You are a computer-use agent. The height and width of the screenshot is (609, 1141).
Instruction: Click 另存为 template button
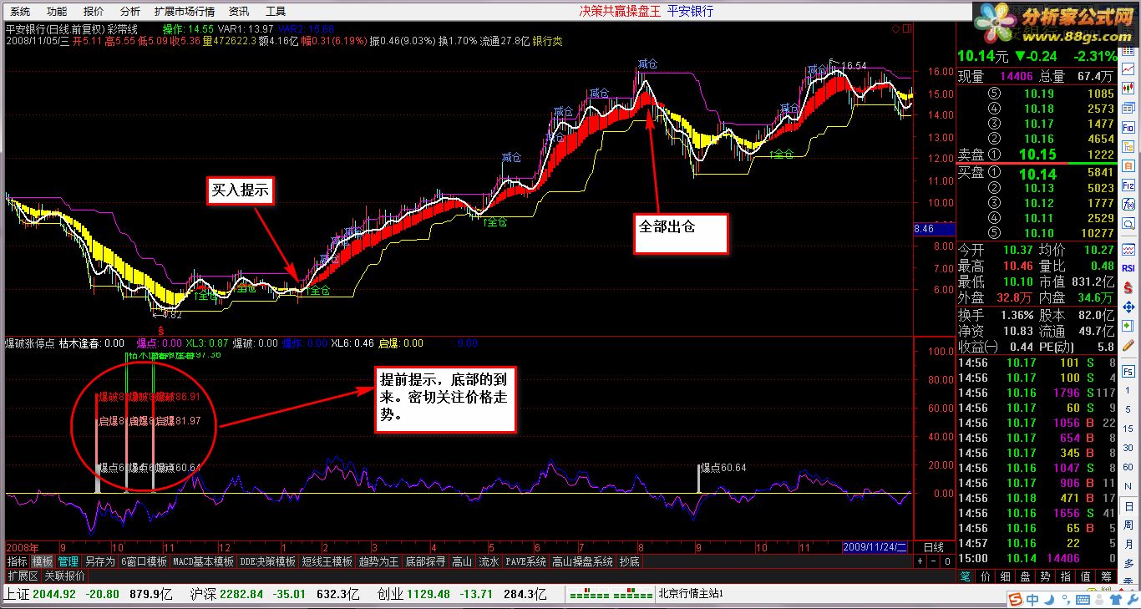(100, 561)
